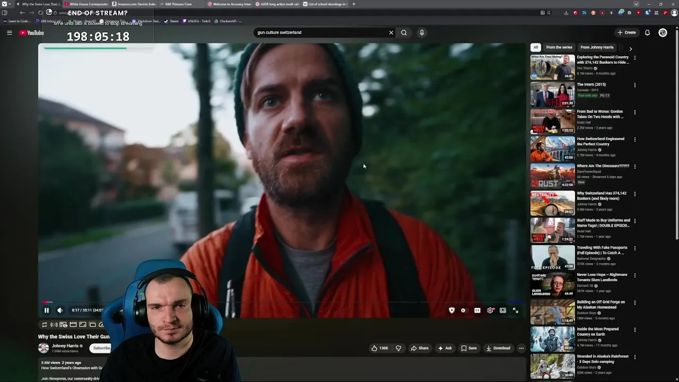Seek using the red video progress bar
The image size is (679, 382).
click(281, 302)
